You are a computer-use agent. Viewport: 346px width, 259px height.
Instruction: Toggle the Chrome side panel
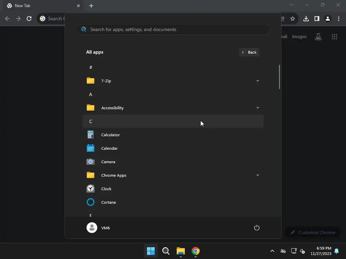click(x=317, y=19)
